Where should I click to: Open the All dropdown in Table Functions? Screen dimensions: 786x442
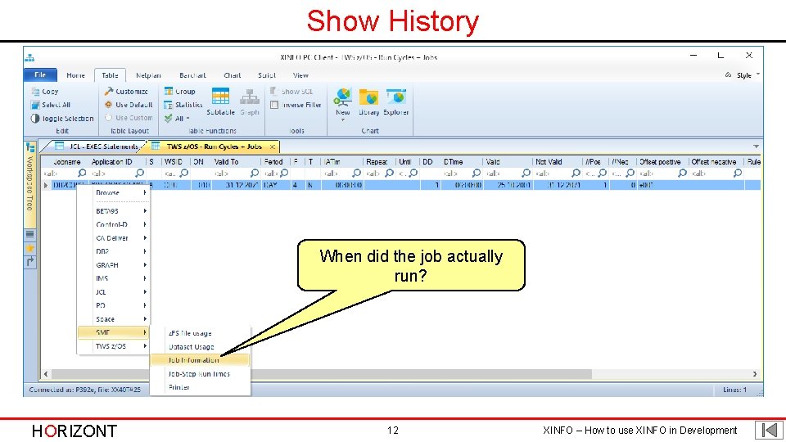click(x=177, y=118)
